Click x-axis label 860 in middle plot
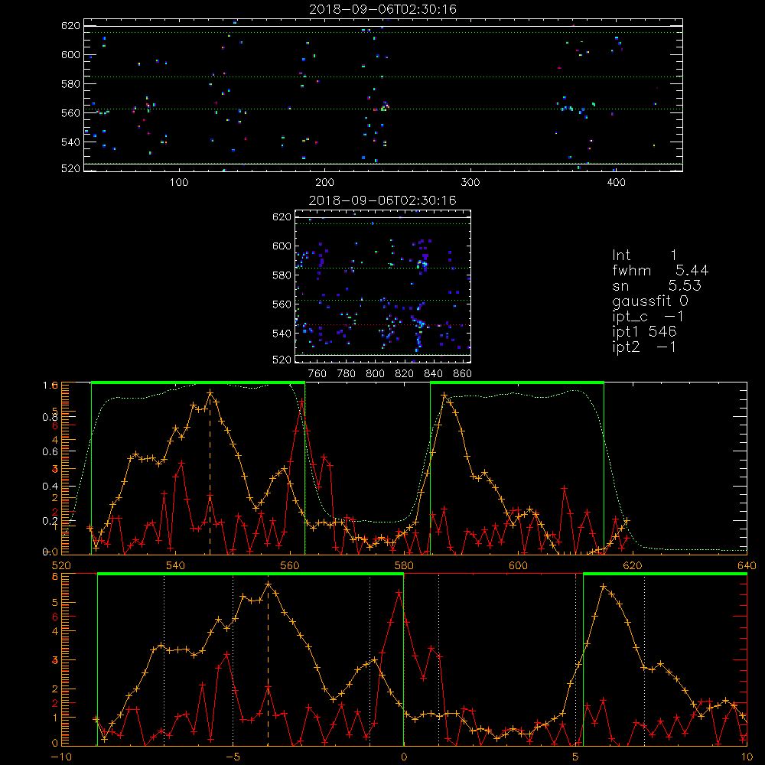The width and height of the screenshot is (765, 765). 462,374
